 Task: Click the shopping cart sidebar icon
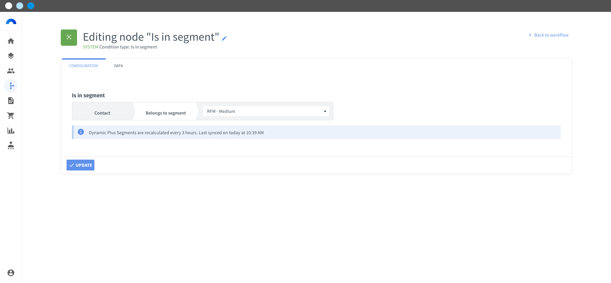pos(11,116)
